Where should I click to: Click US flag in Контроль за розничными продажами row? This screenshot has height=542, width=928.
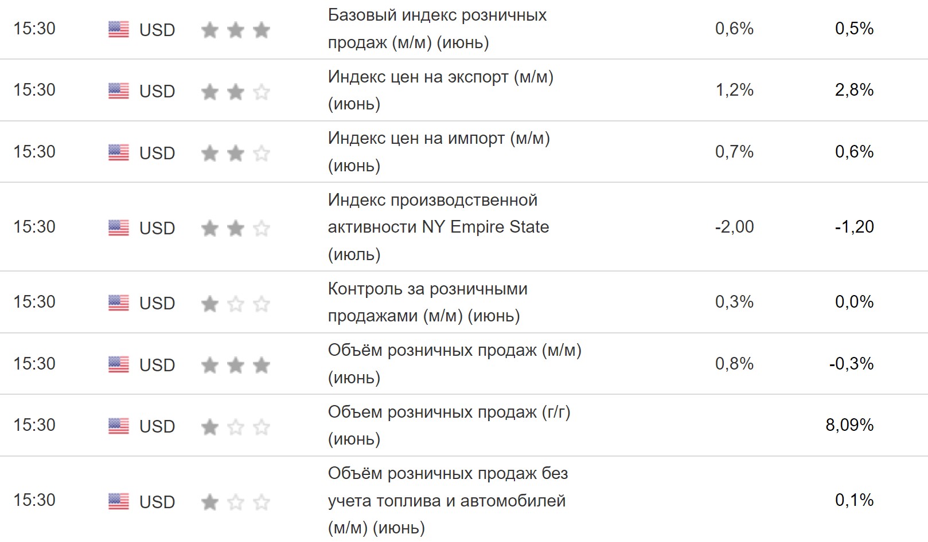pos(119,303)
